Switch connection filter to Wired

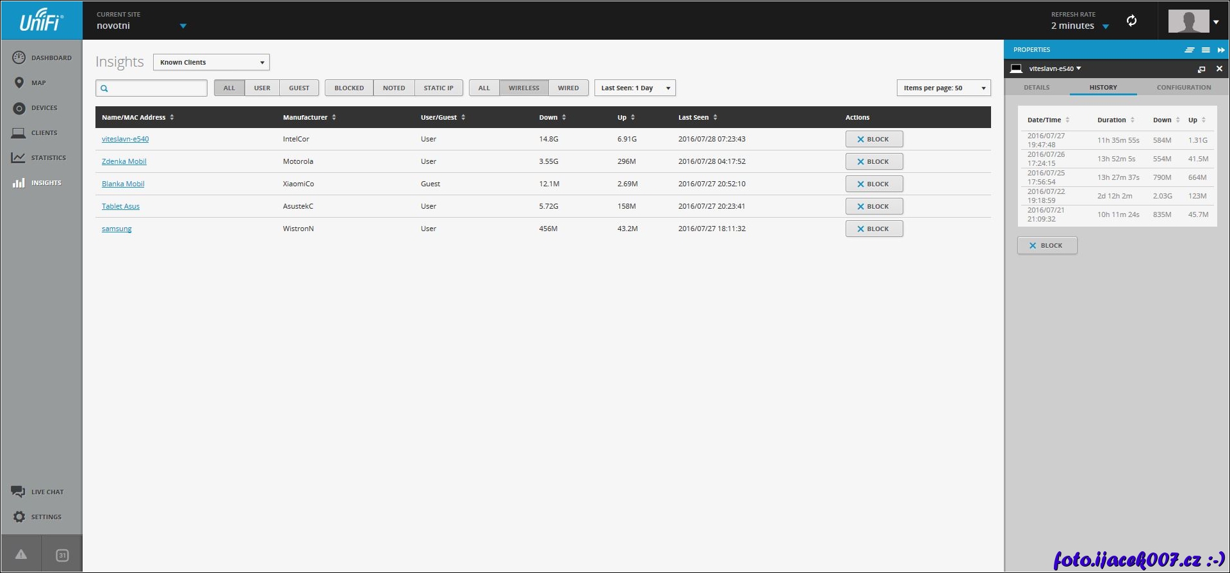click(568, 88)
